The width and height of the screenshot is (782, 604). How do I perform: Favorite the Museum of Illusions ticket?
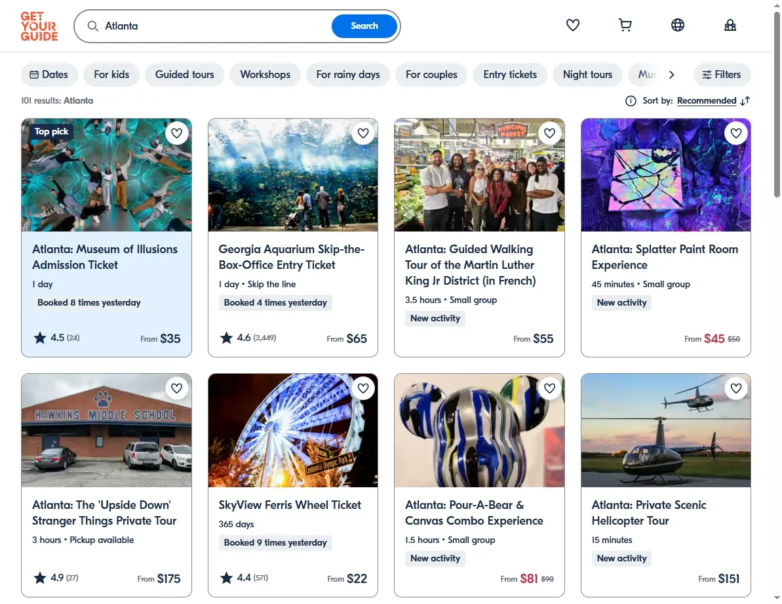tap(176, 133)
